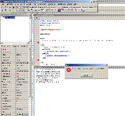Click the Color property swatch
The height and width of the screenshot is (116, 125).
click(x=17, y=79)
